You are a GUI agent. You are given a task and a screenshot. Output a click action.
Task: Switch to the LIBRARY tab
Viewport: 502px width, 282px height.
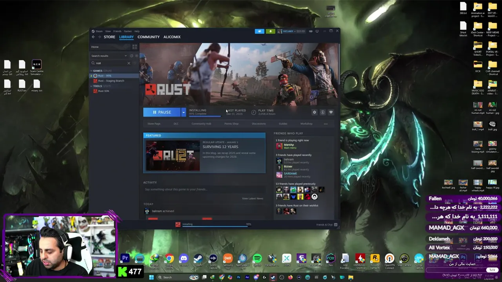[126, 37]
